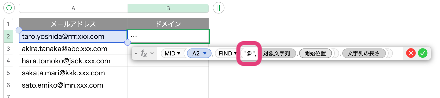Cancel the formula with the red X
This screenshot has width=440, height=98.
[x=411, y=53]
